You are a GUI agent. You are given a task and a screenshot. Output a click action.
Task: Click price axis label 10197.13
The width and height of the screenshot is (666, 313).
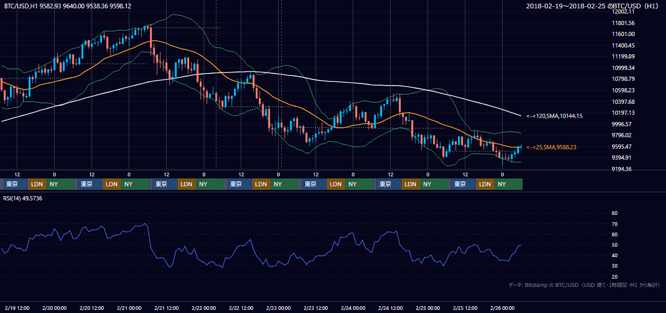623,113
